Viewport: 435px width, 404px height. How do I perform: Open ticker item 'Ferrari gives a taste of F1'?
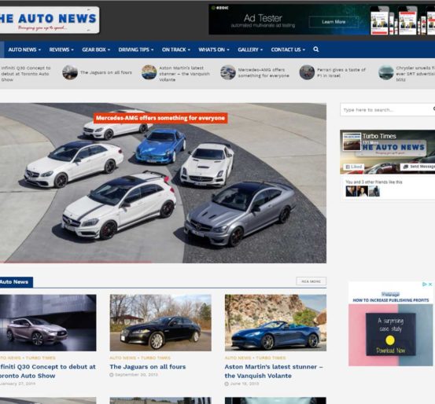[x=341, y=72]
